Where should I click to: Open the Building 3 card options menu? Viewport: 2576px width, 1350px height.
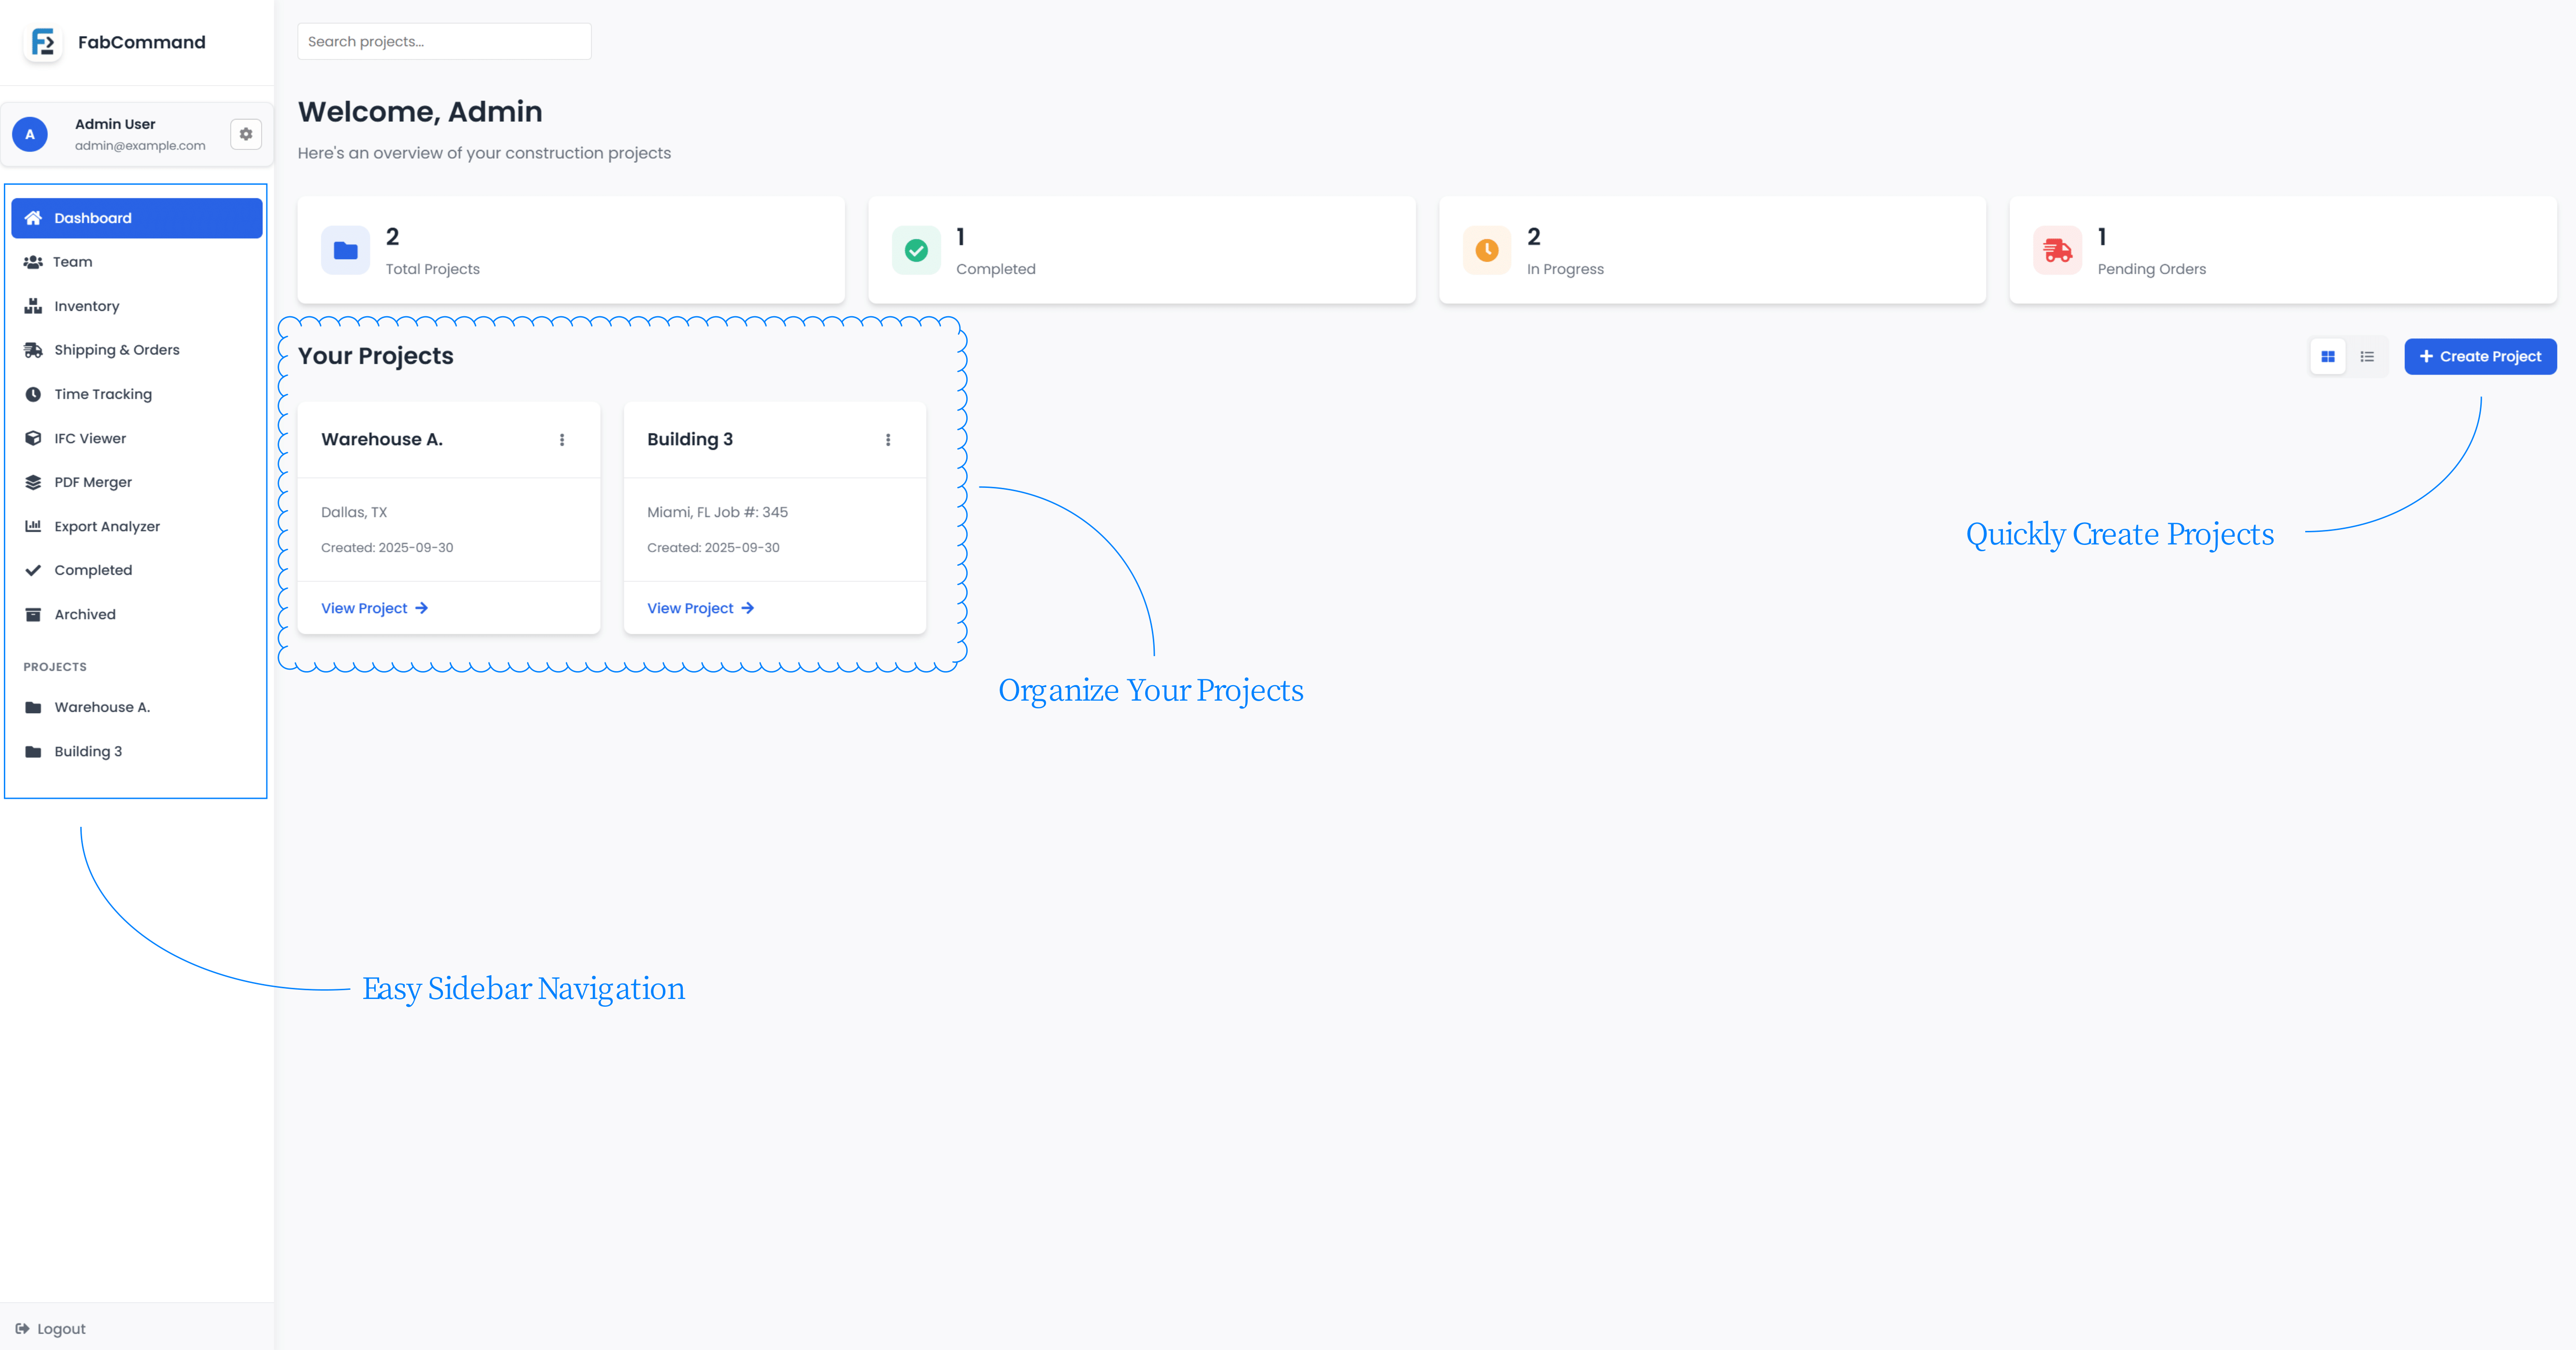point(888,440)
